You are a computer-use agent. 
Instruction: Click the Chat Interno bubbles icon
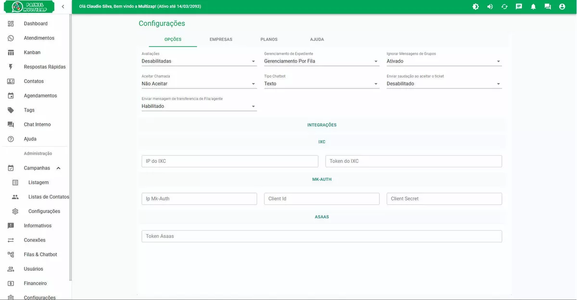pos(11,125)
